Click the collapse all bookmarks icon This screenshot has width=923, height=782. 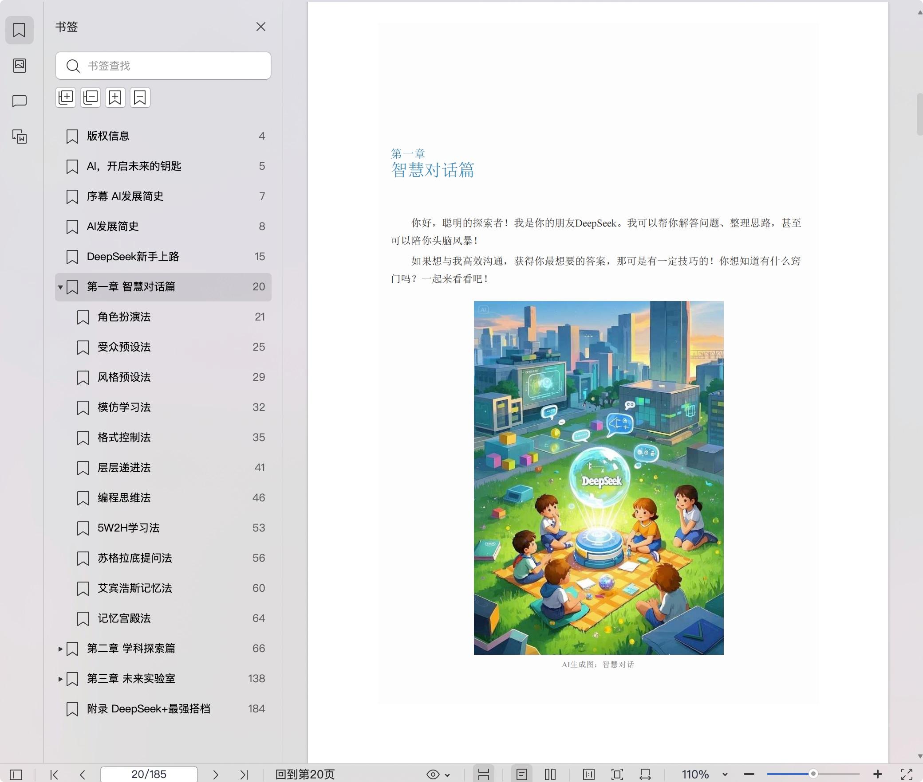[x=91, y=98]
